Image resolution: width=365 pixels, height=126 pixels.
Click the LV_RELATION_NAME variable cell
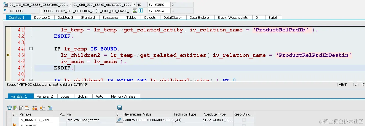(x=39, y=120)
